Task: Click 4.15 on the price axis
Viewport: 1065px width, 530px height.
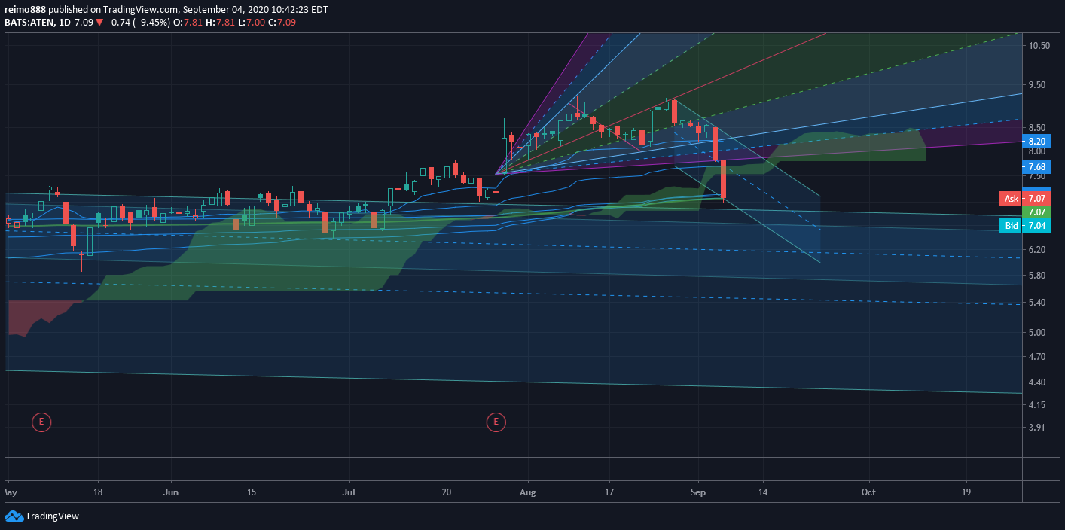Action: click(1039, 405)
